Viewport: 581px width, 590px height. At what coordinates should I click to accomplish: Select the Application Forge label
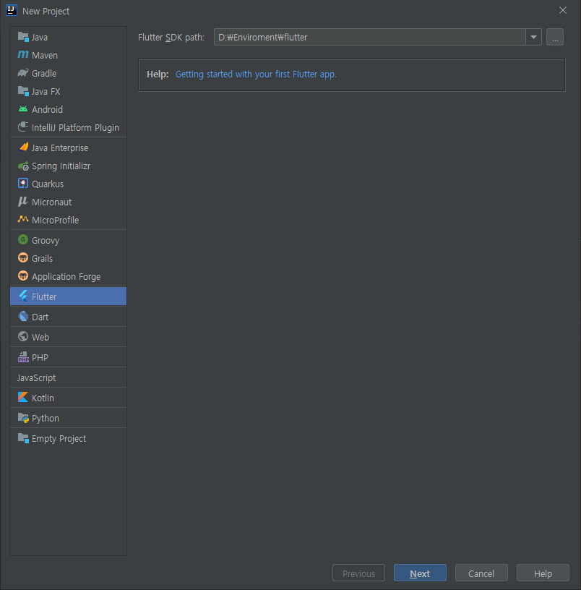pos(66,276)
